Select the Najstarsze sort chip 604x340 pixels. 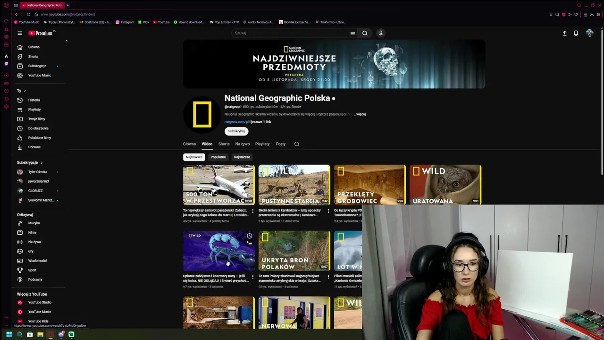(x=242, y=157)
